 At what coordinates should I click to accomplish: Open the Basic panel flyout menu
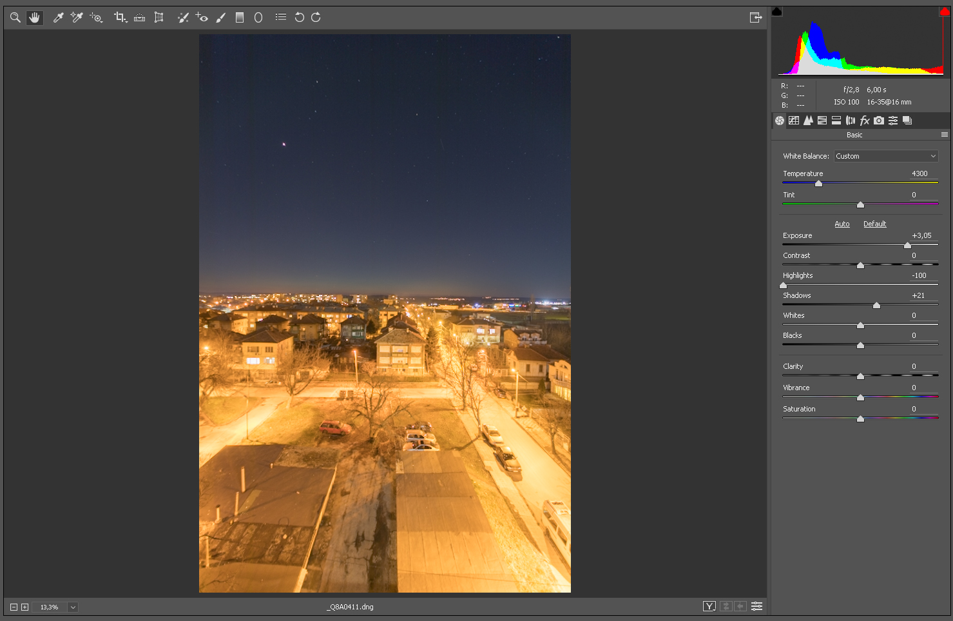945,135
